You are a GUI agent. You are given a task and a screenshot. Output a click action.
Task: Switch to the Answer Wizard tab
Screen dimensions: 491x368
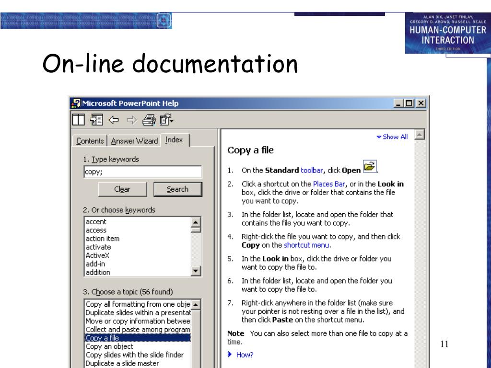134,141
